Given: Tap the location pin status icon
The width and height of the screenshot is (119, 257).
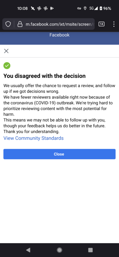Looking at the screenshot, I should coord(85,8).
